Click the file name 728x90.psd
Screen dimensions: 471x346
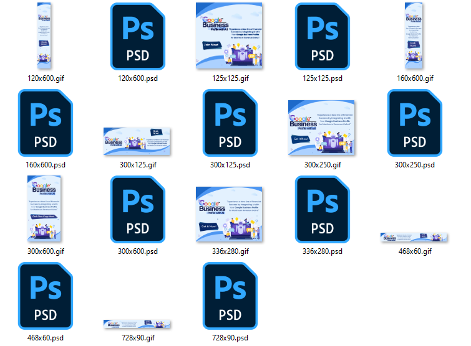tap(230, 338)
